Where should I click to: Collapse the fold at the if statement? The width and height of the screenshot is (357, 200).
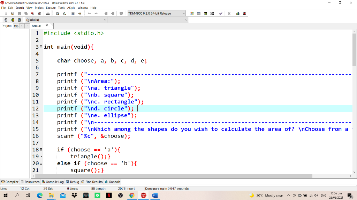(41, 149)
